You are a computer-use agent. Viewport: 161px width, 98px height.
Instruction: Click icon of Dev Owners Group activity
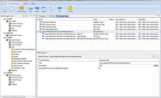tap(41, 24)
